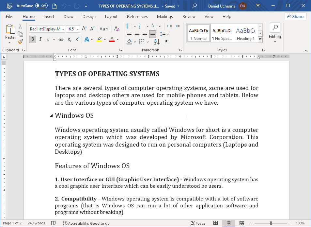The image size is (311, 227).
Task: Increase font size with Grow Font
Action: coord(84,29)
